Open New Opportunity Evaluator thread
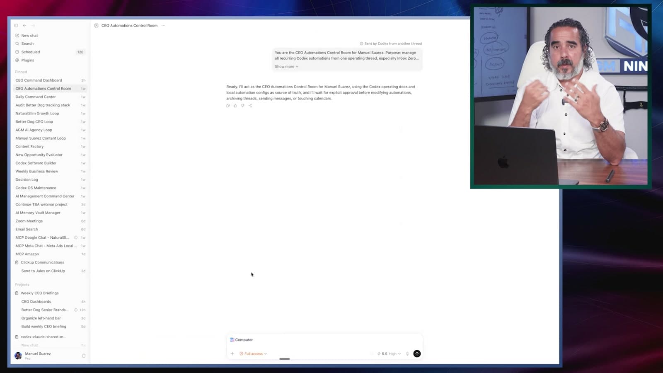This screenshot has height=373, width=663. [50, 155]
